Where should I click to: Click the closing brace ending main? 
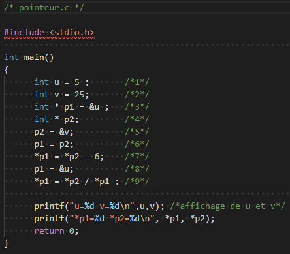pyautogui.click(x=7, y=244)
